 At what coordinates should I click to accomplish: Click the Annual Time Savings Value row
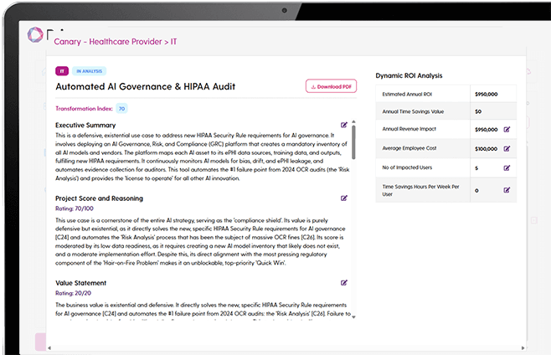pos(448,111)
